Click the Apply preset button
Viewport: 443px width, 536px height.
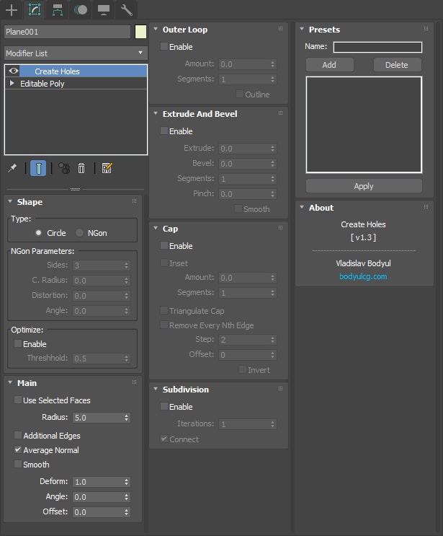[364, 186]
